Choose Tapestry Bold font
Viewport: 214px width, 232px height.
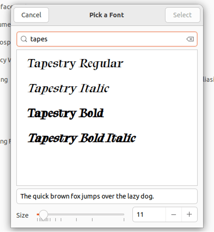(x=66, y=113)
